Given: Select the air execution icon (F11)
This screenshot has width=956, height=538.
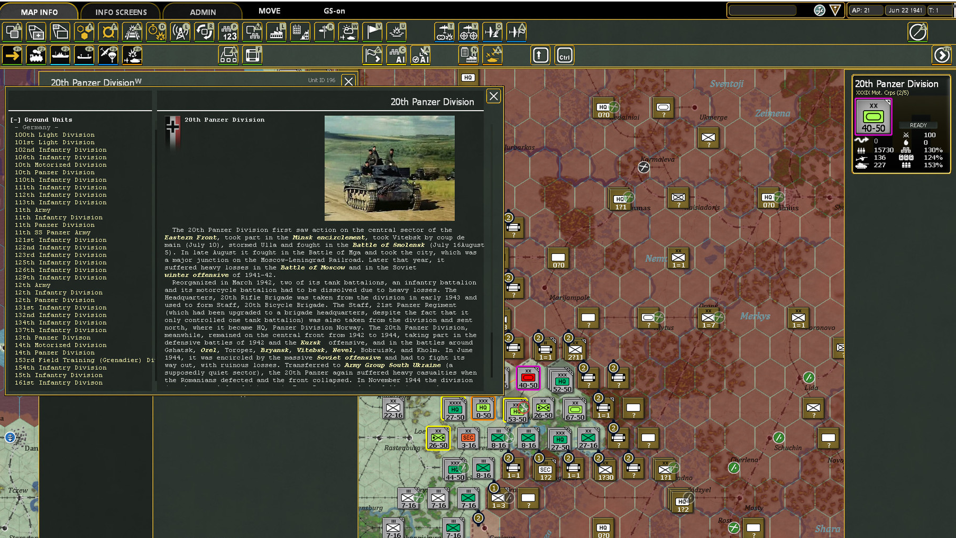Looking at the screenshot, I should click(x=132, y=55).
